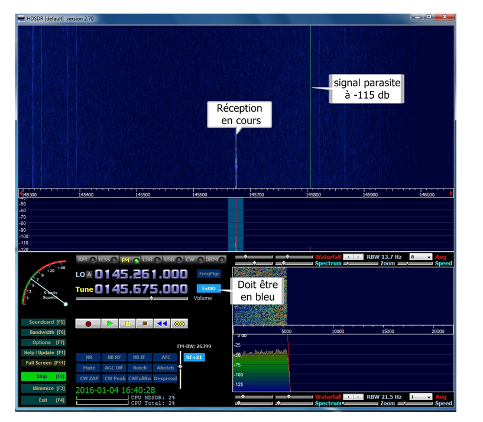Toggle the Notch filter on
The height and width of the screenshot is (422, 483).
point(139,368)
